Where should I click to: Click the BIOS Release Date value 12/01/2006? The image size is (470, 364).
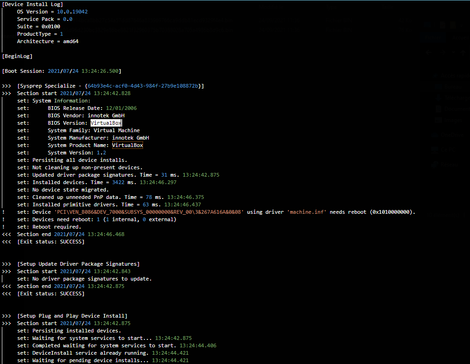coord(121,108)
